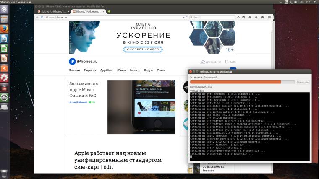Launch Firefox from the Unity launcher

(4, 29)
